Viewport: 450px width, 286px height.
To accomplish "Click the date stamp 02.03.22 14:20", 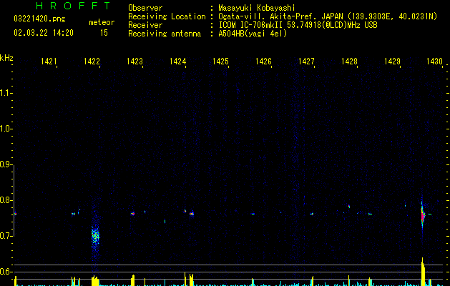I will click(x=44, y=33).
